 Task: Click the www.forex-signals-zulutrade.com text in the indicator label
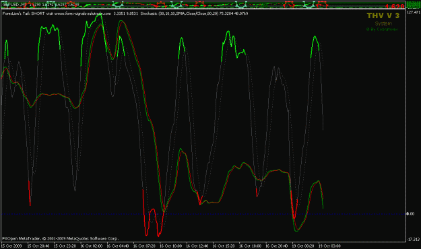(83, 13)
